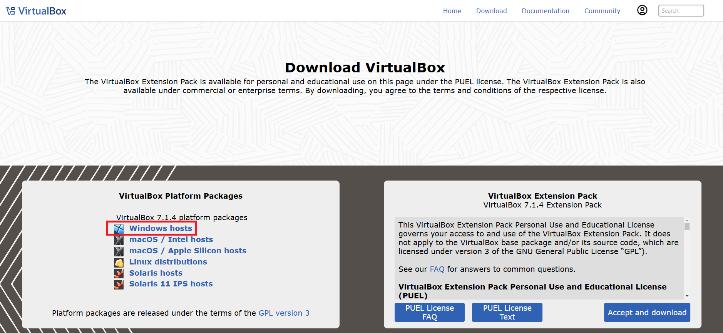Open the Linux distributions link
This screenshot has width=723, height=333.
[x=168, y=262]
